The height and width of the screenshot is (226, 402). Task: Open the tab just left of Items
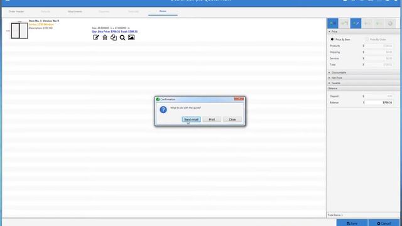pos(133,11)
